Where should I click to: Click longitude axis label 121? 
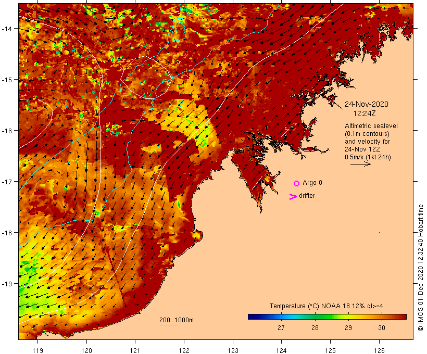coord(135,350)
